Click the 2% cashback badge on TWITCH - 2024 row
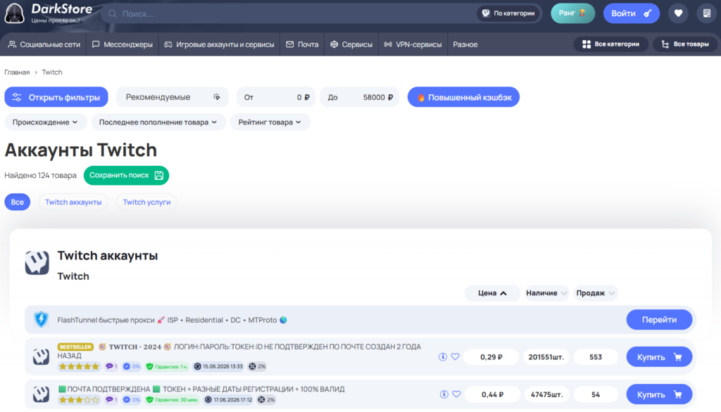Image resolution: width=721 pixels, height=412 pixels. pos(257,366)
